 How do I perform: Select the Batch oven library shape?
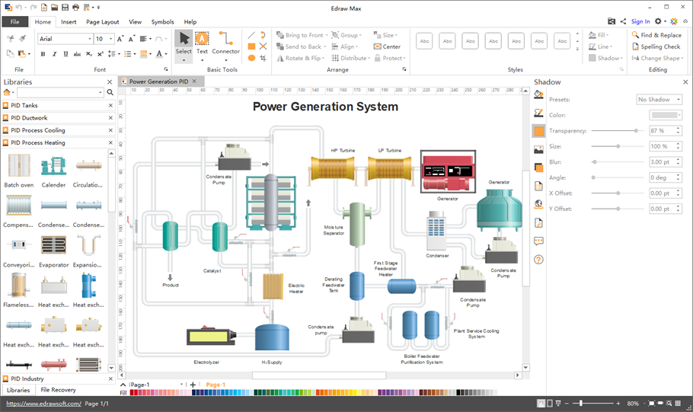tap(19, 166)
